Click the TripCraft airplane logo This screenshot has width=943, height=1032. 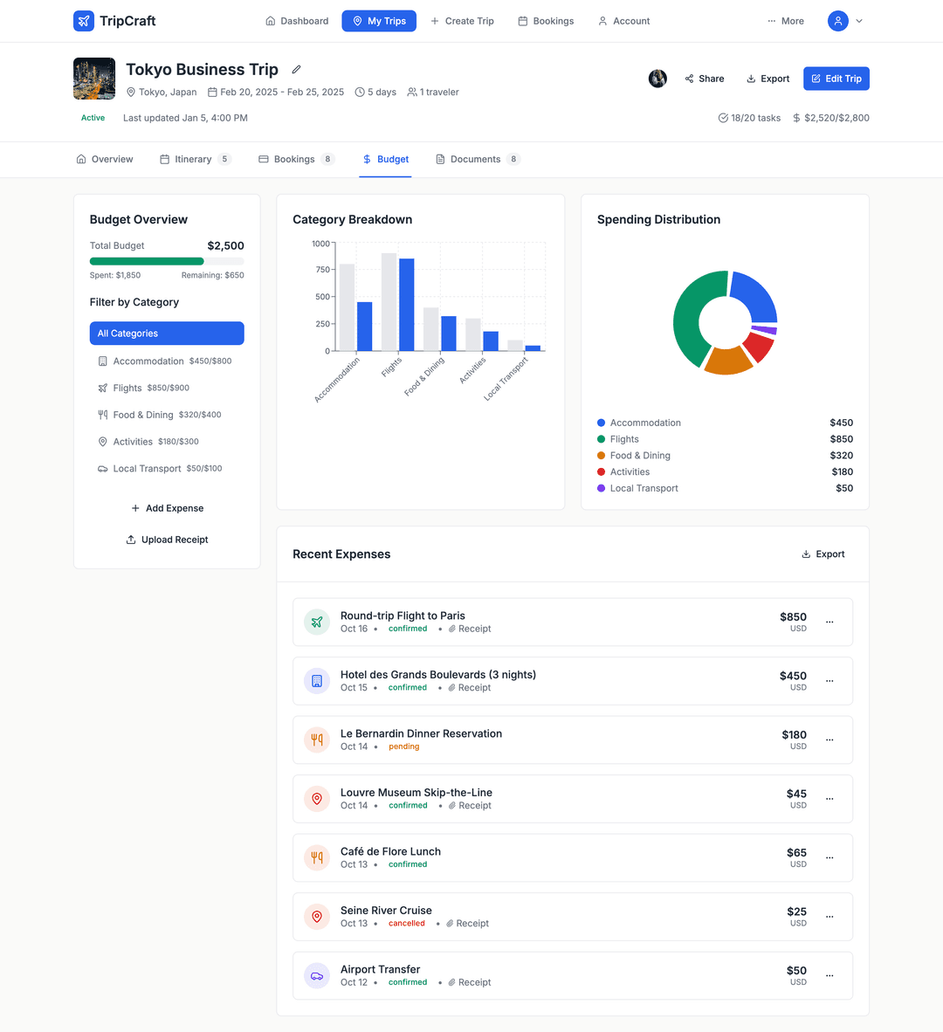(x=84, y=21)
